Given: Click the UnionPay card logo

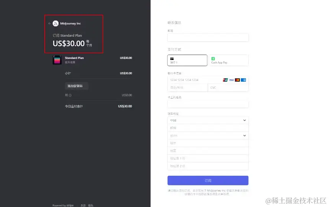Looking at the screenshot, I should pyautogui.click(x=225, y=80).
